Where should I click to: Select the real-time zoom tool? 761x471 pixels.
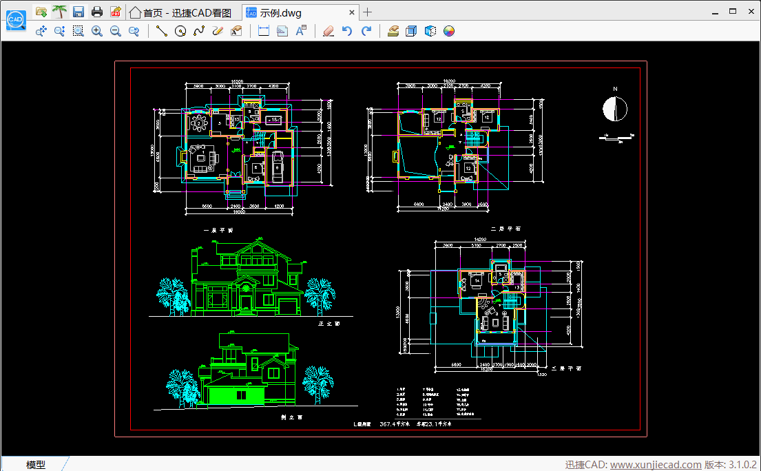(60, 31)
